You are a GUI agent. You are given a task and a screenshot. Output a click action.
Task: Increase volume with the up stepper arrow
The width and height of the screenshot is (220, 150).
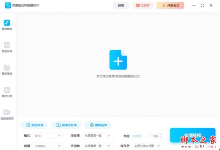pos(161,135)
